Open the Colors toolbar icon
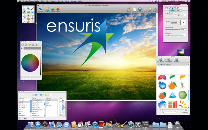Viewport: 208px width, 130px height. (x=150, y=10)
